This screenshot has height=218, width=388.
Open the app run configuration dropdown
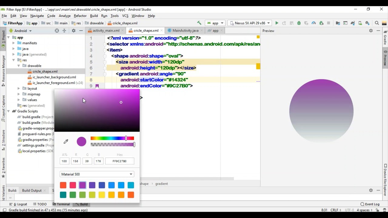(x=215, y=23)
